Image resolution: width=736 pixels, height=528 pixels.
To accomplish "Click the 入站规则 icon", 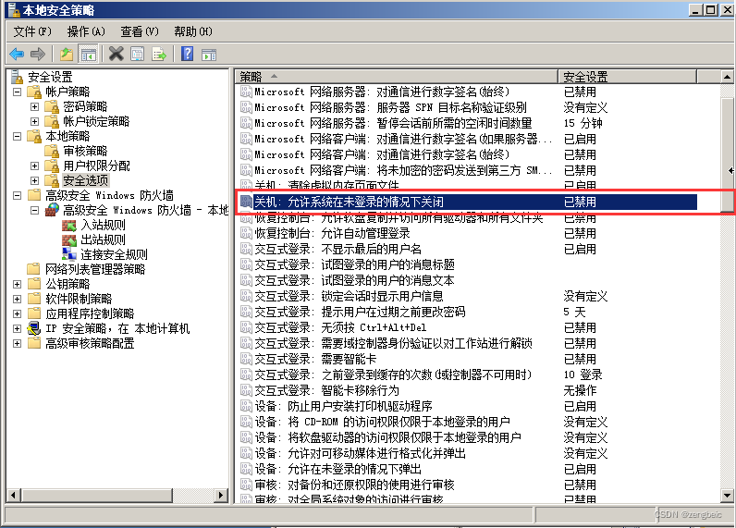I will 69,225.
